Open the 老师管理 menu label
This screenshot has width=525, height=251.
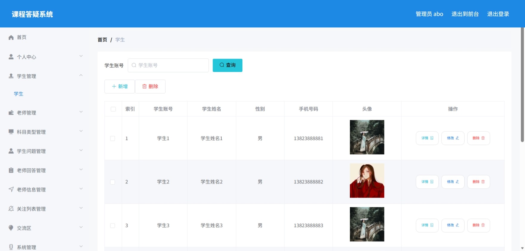click(x=27, y=113)
